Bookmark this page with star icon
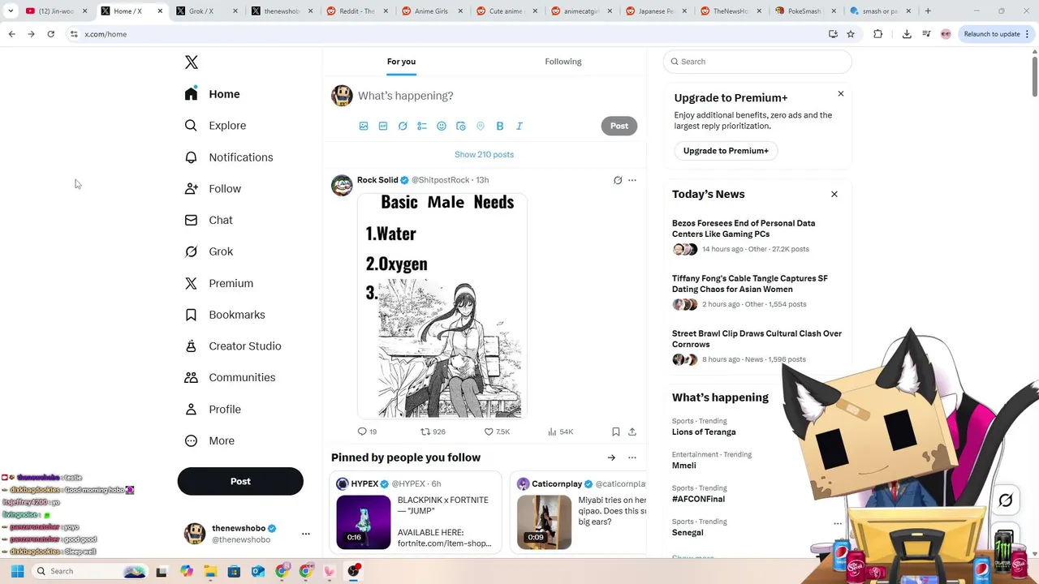1039x584 pixels. [851, 34]
